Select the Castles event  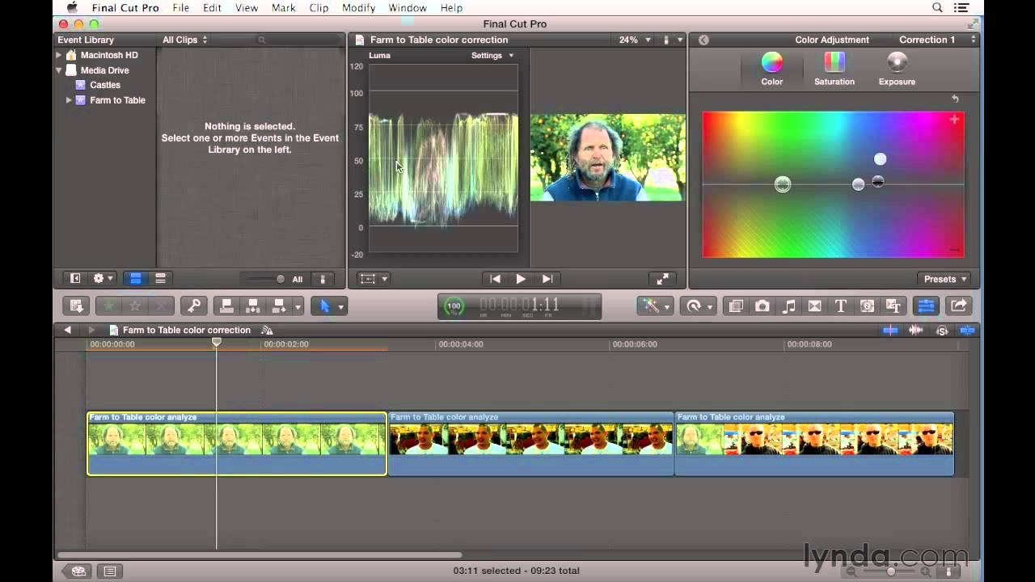(105, 85)
